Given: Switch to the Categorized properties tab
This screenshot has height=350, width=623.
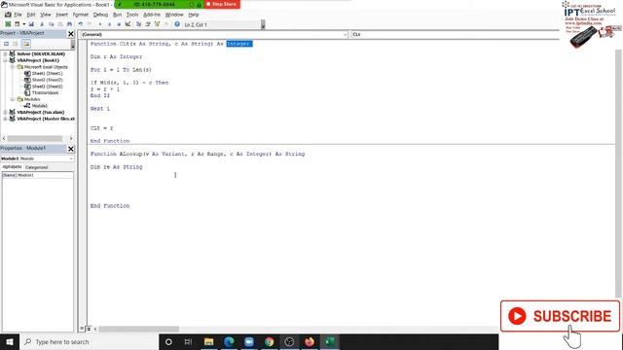Looking at the screenshot, I should click(37, 167).
